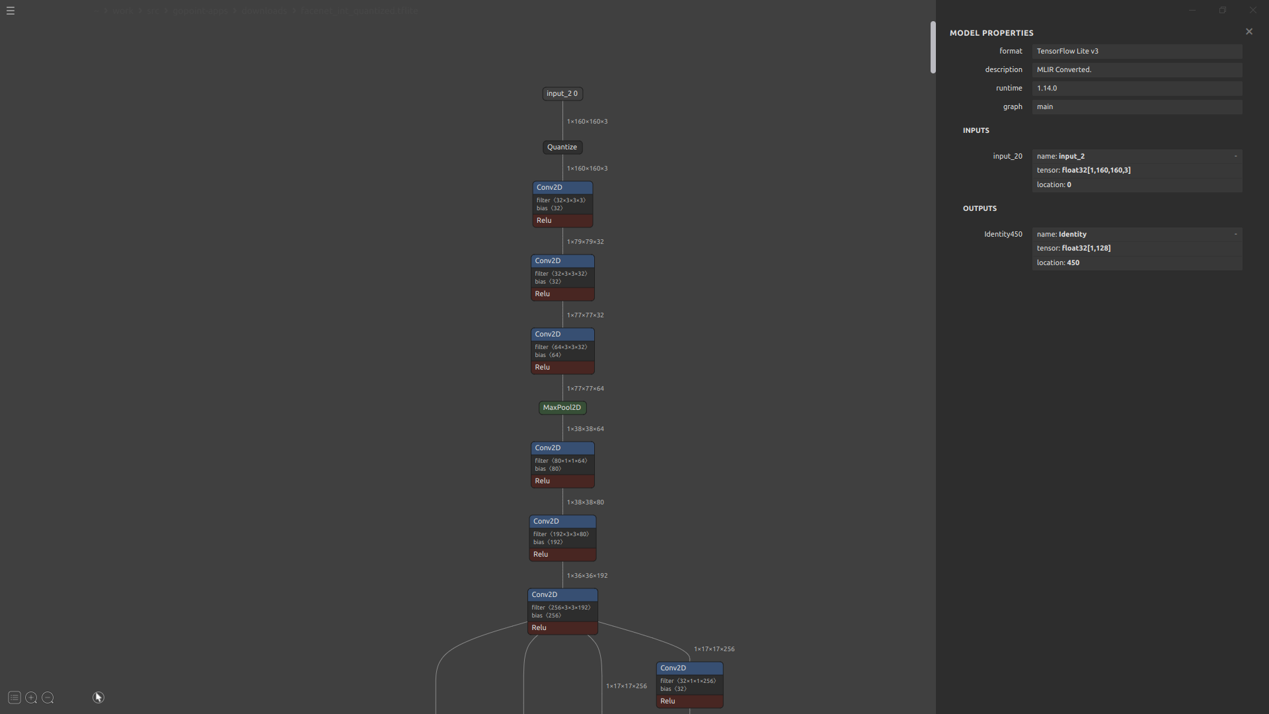This screenshot has height=714, width=1269.
Task: Close the Model Properties sidebar
Action: pyautogui.click(x=1249, y=32)
